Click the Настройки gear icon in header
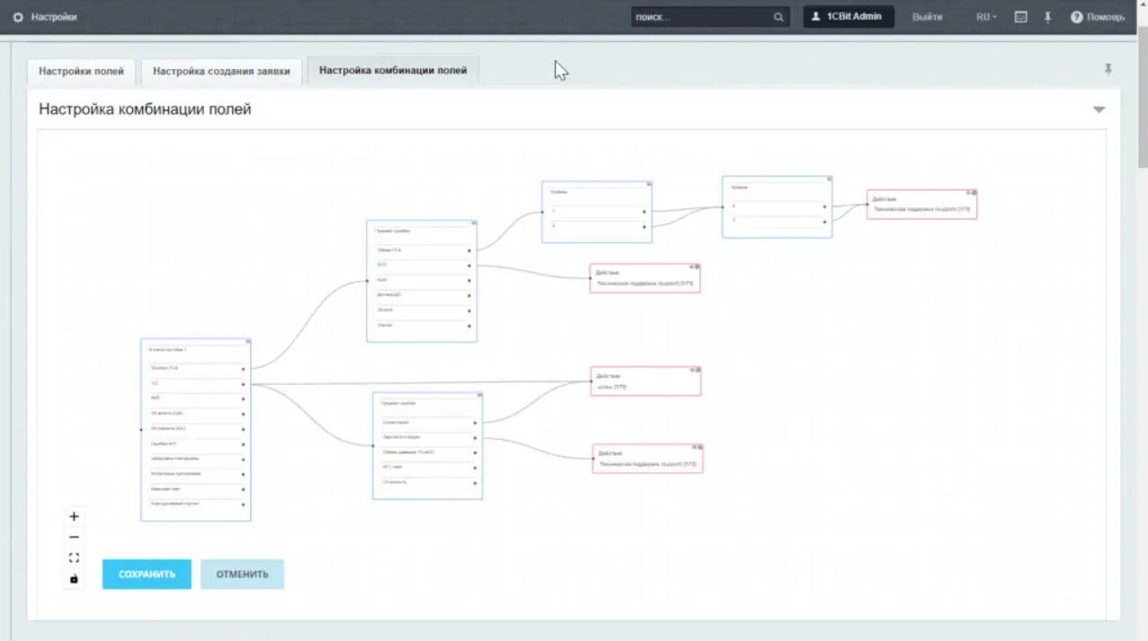The image size is (1148, 641). (x=18, y=17)
